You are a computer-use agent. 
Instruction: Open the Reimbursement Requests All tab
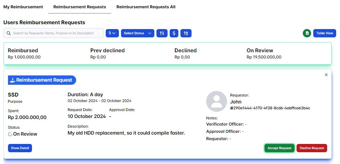pyautogui.click(x=146, y=7)
